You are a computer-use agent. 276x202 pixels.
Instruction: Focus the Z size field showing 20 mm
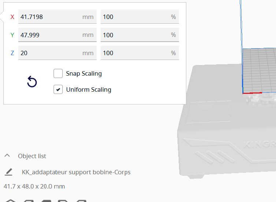tap(57, 53)
